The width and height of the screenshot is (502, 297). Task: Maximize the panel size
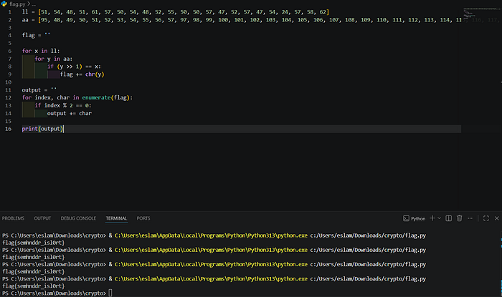[x=486, y=218]
